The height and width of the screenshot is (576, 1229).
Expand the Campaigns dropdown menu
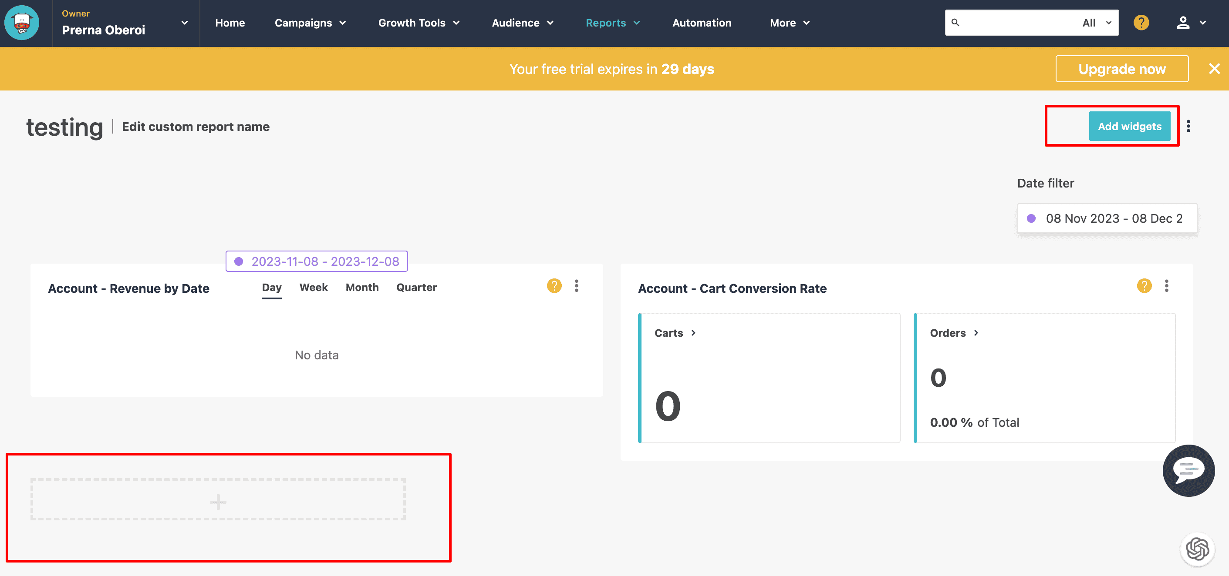(310, 23)
